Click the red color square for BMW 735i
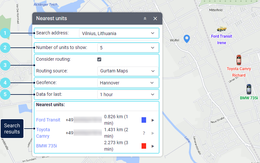Viewport: 260px width, 163px height. coord(144,146)
